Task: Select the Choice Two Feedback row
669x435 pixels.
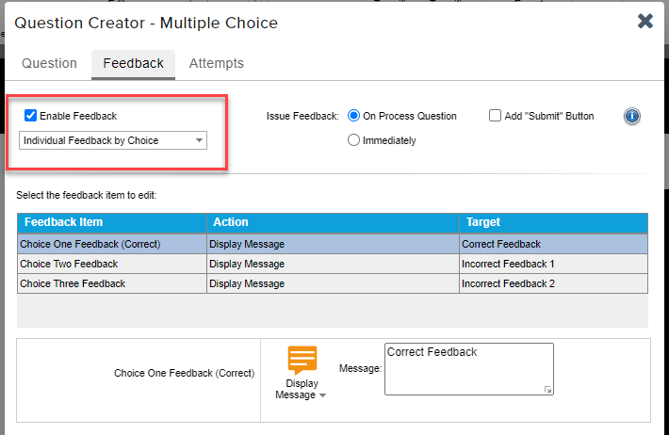Action: pos(112,264)
